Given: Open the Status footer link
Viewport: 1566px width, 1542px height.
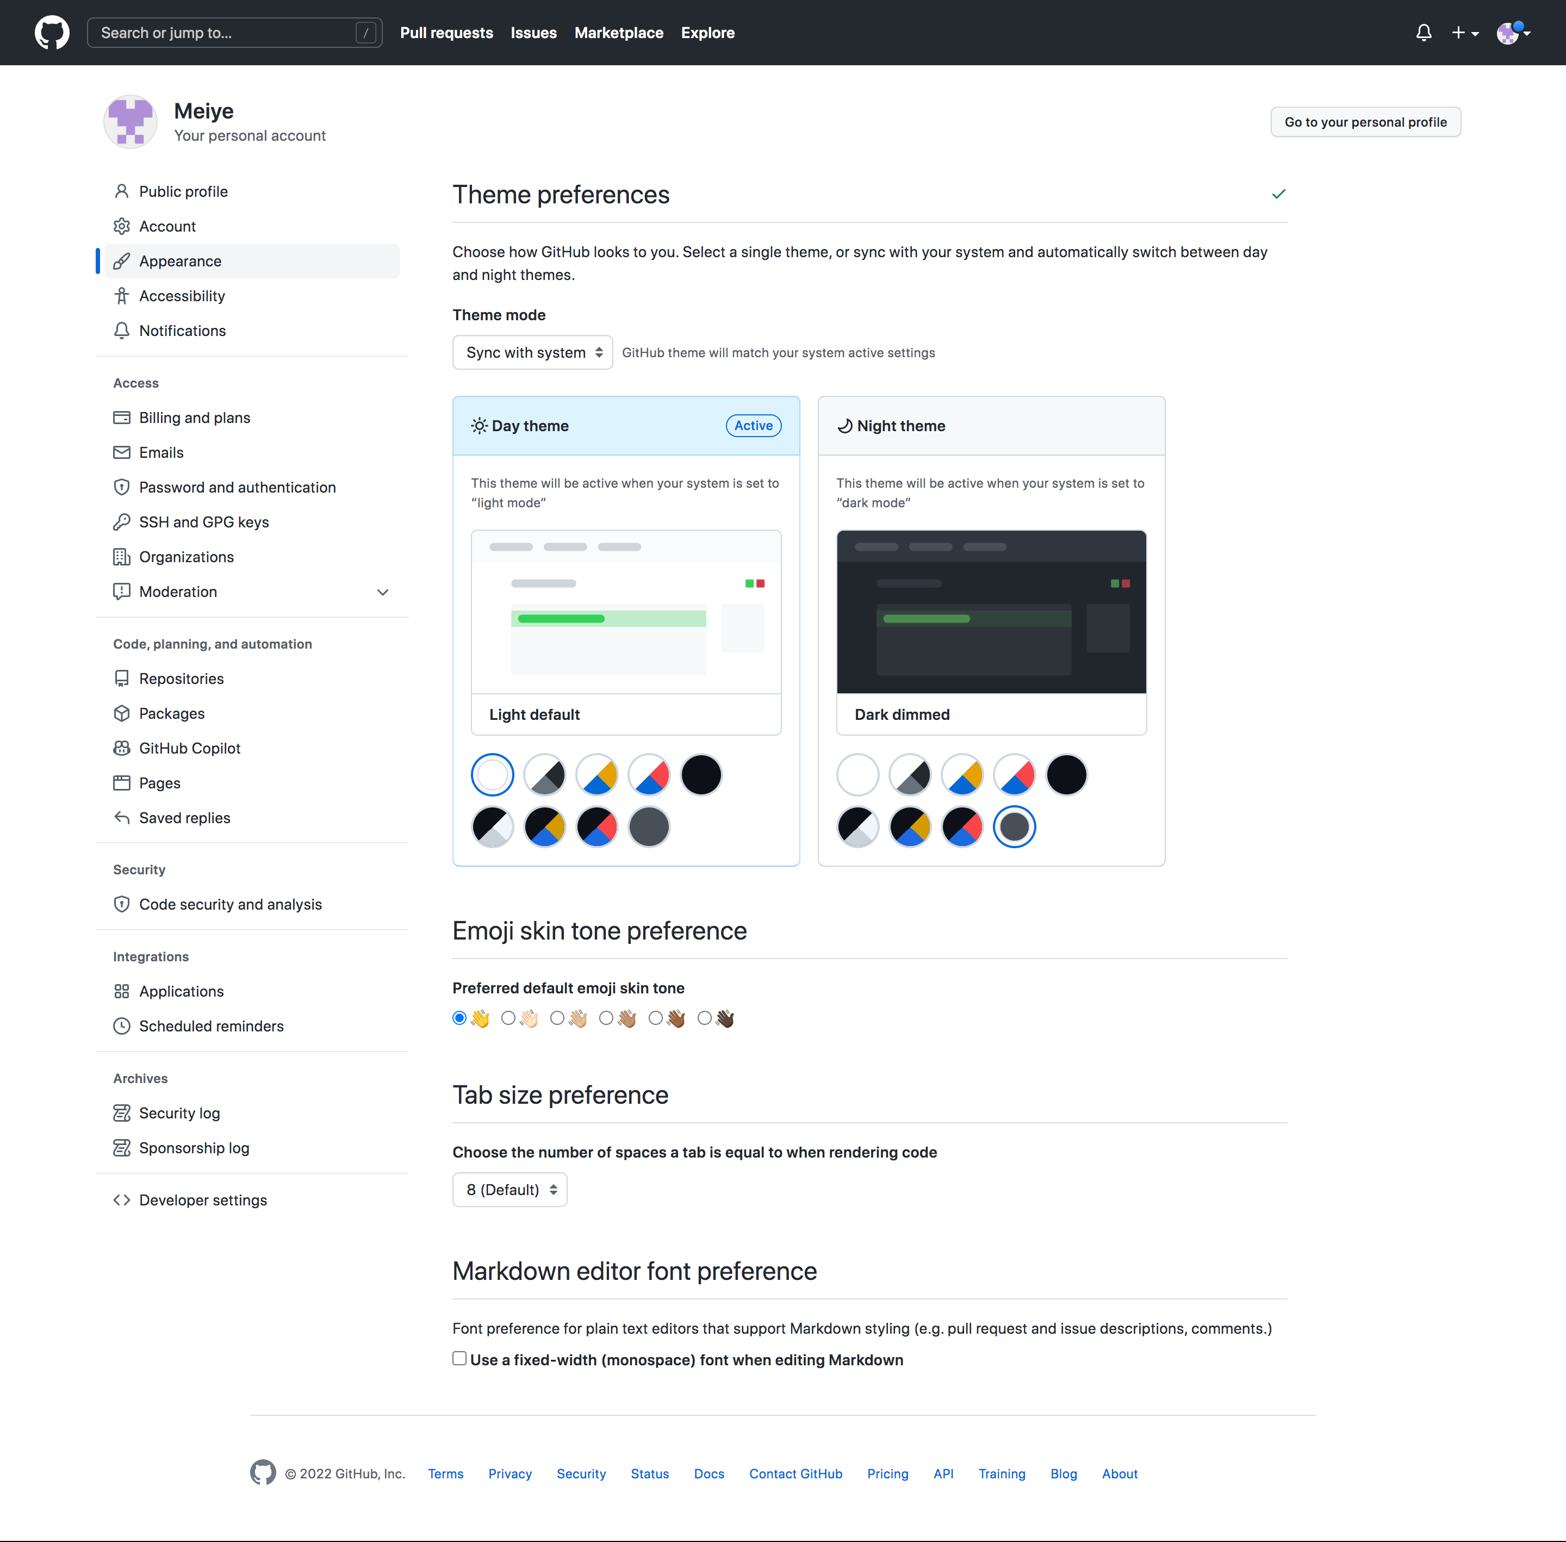Looking at the screenshot, I should click(650, 1474).
